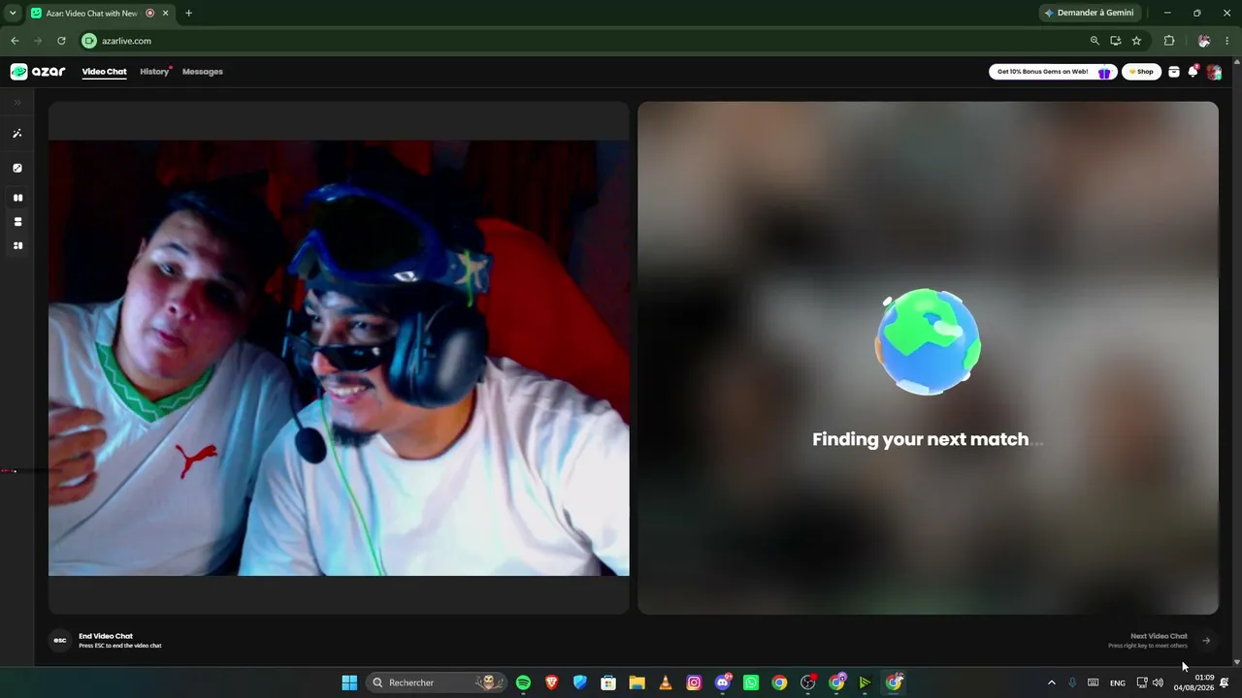Screen dimensions: 1242x698
Task: Open the Azar inventory box icon
Action: [x=1174, y=72]
